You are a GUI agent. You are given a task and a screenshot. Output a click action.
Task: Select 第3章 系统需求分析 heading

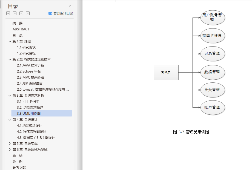click(x=28, y=96)
